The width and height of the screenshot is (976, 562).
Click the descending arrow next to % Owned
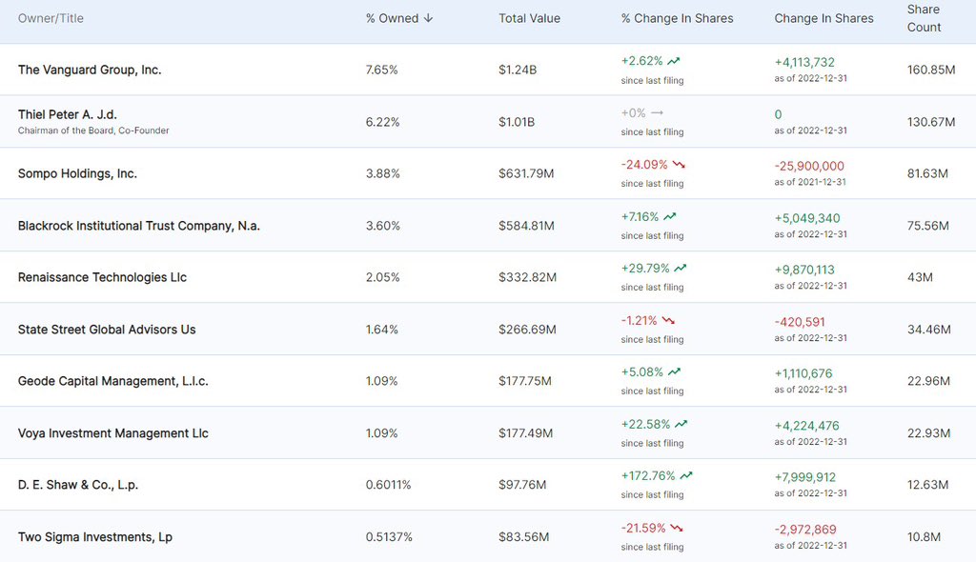[428, 19]
